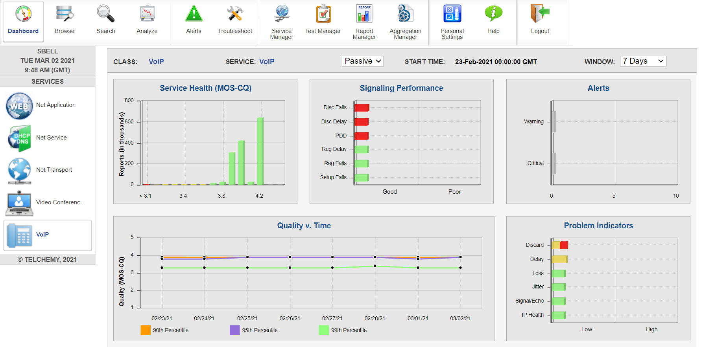Open the 7 Days window dropdown
This screenshot has width=703, height=347.
pos(643,61)
